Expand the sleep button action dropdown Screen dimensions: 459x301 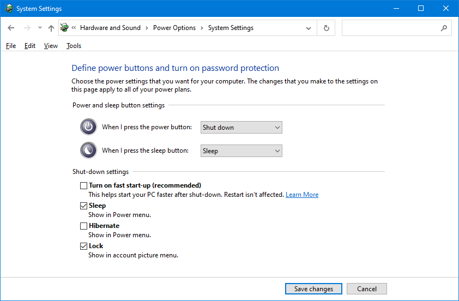[x=241, y=151]
